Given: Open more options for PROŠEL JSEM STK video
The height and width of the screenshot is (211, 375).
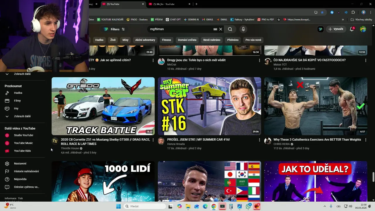Looking at the screenshot, I should (x=259, y=140).
